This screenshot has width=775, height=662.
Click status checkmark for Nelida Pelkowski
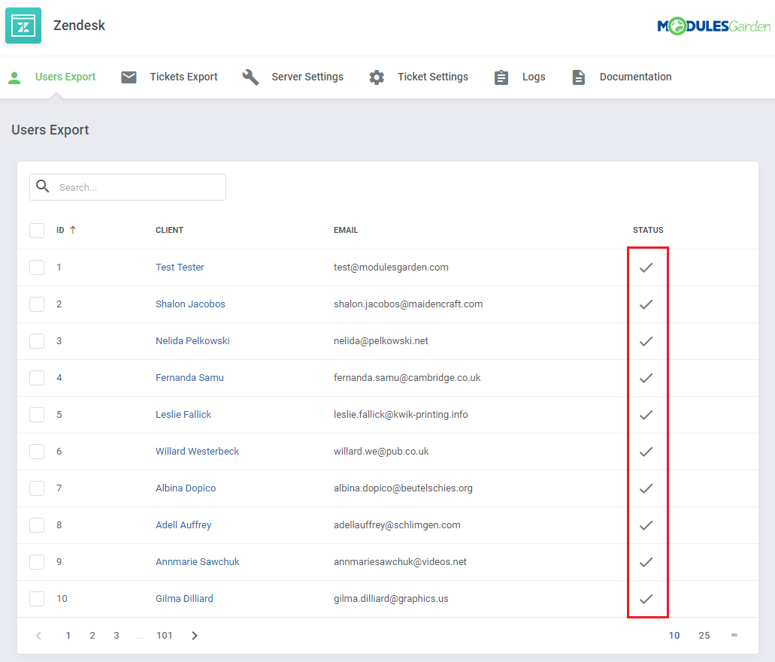pos(646,341)
